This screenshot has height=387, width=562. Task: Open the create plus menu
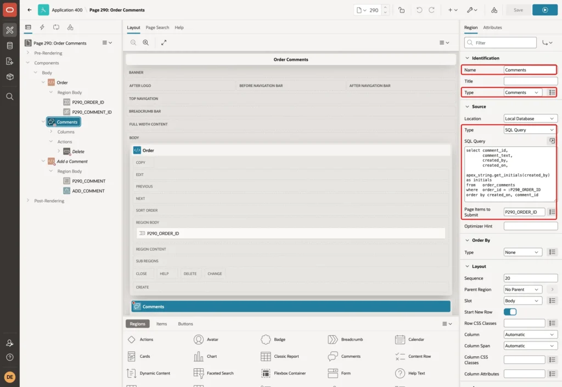[453, 10]
